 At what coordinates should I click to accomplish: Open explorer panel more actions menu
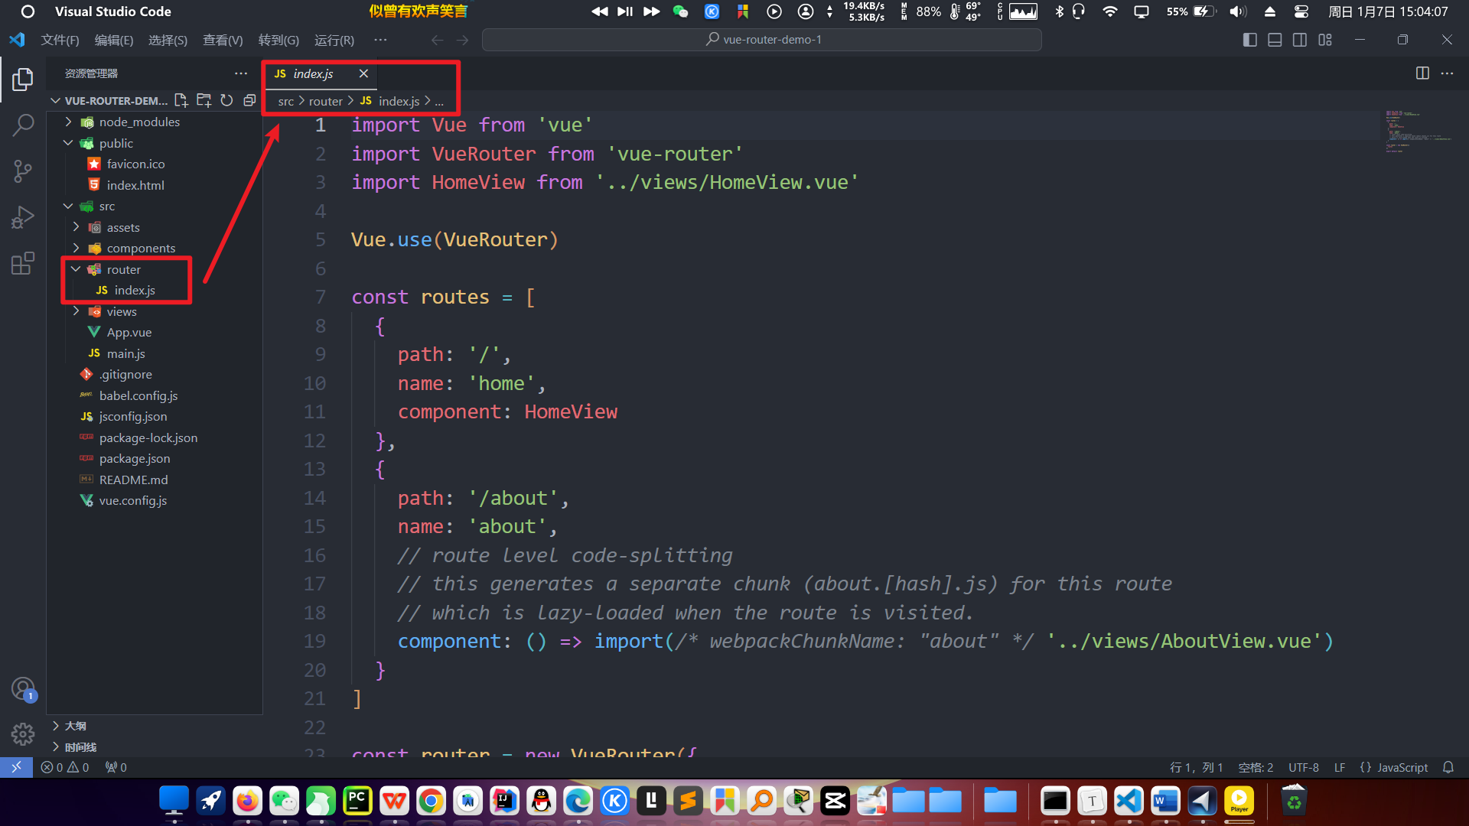tap(241, 73)
